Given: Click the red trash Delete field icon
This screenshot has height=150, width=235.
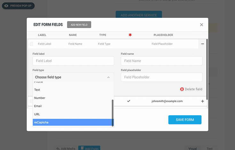Looking at the screenshot, I should 182,89.
